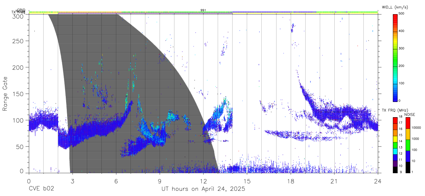Click the "18" hour tick on time axis

[291, 181]
